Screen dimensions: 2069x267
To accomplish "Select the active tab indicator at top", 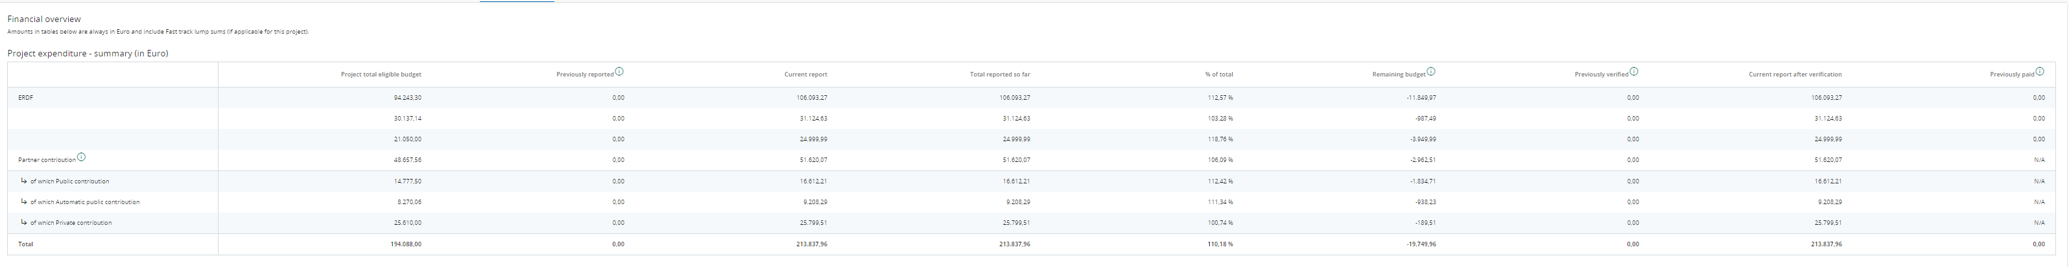I will click(x=517, y=1).
